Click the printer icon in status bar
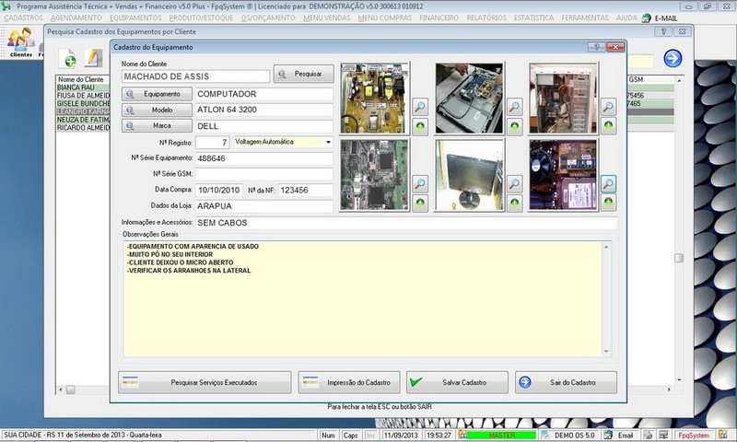The height and width of the screenshot is (442, 737). 648,436
